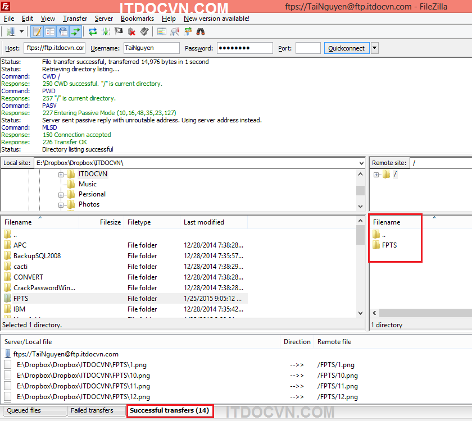Open the Transfer menu
Screen dimensions: 472x421
[75, 19]
